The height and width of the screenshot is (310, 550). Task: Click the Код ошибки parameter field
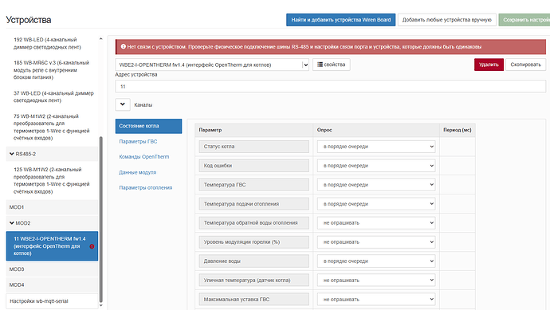tap(254, 166)
